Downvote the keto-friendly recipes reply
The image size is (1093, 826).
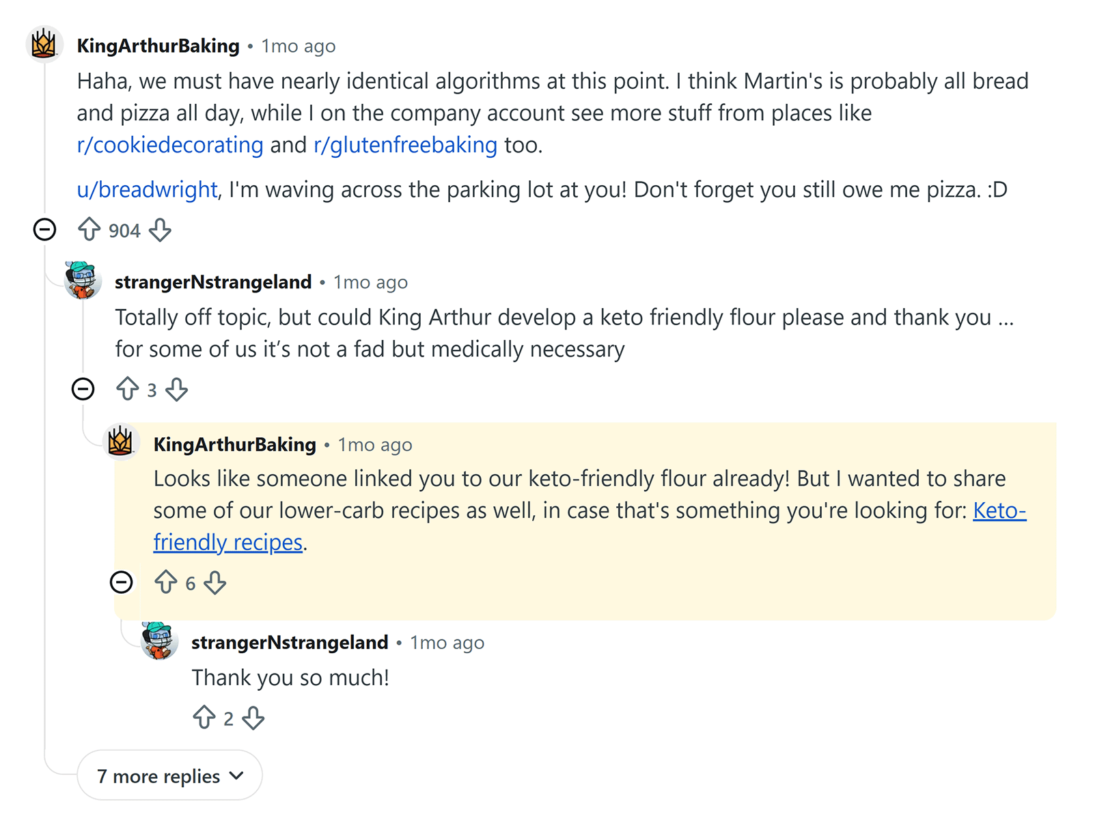[x=216, y=584]
